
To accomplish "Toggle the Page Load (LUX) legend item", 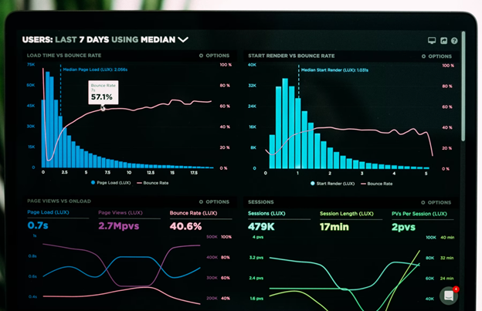I will click(x=111, y=183).
